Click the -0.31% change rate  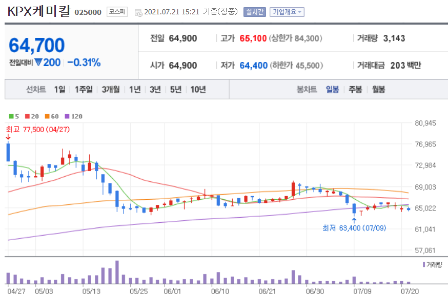click(84, 62)
